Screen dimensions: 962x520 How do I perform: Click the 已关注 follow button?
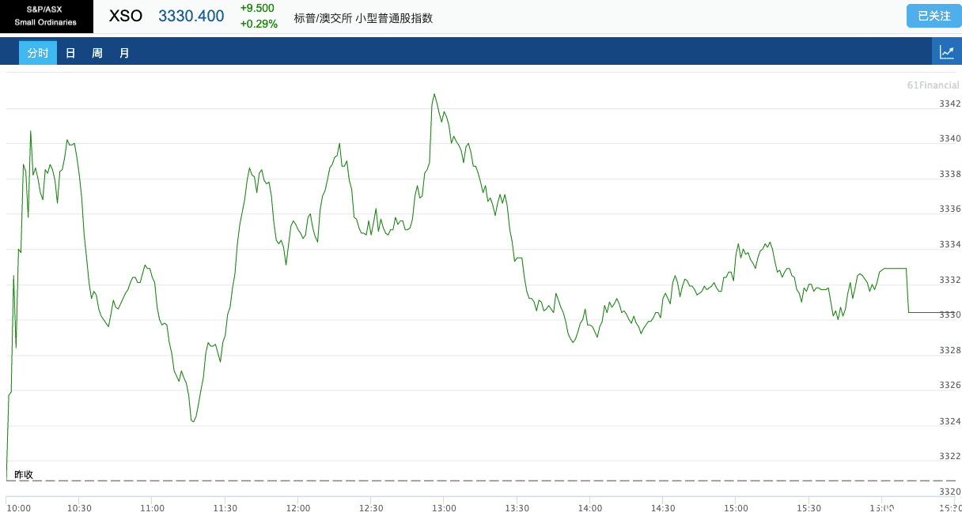point(934,16)
